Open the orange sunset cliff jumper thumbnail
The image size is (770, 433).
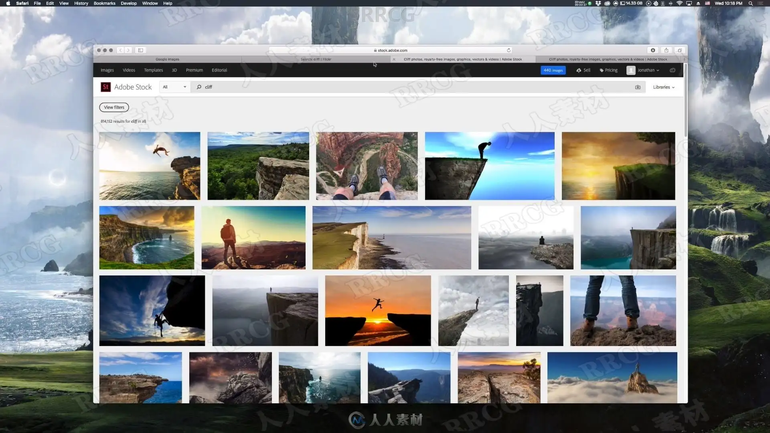378,310
